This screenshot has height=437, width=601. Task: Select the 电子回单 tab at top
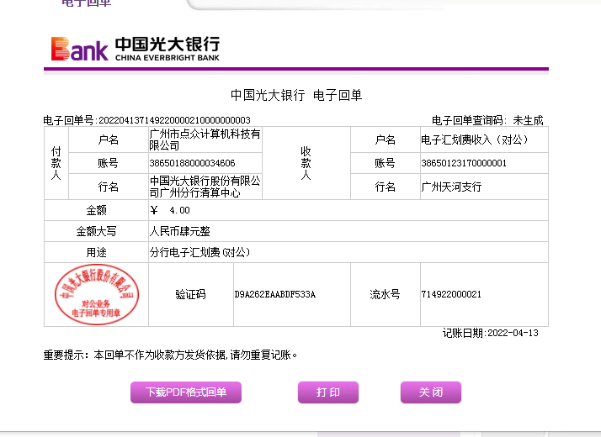[86, 3]
